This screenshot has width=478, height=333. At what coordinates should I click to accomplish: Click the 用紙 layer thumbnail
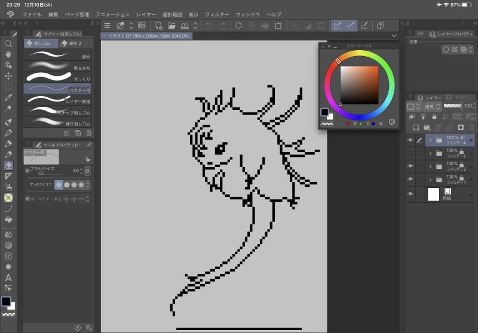coord(434,194)
